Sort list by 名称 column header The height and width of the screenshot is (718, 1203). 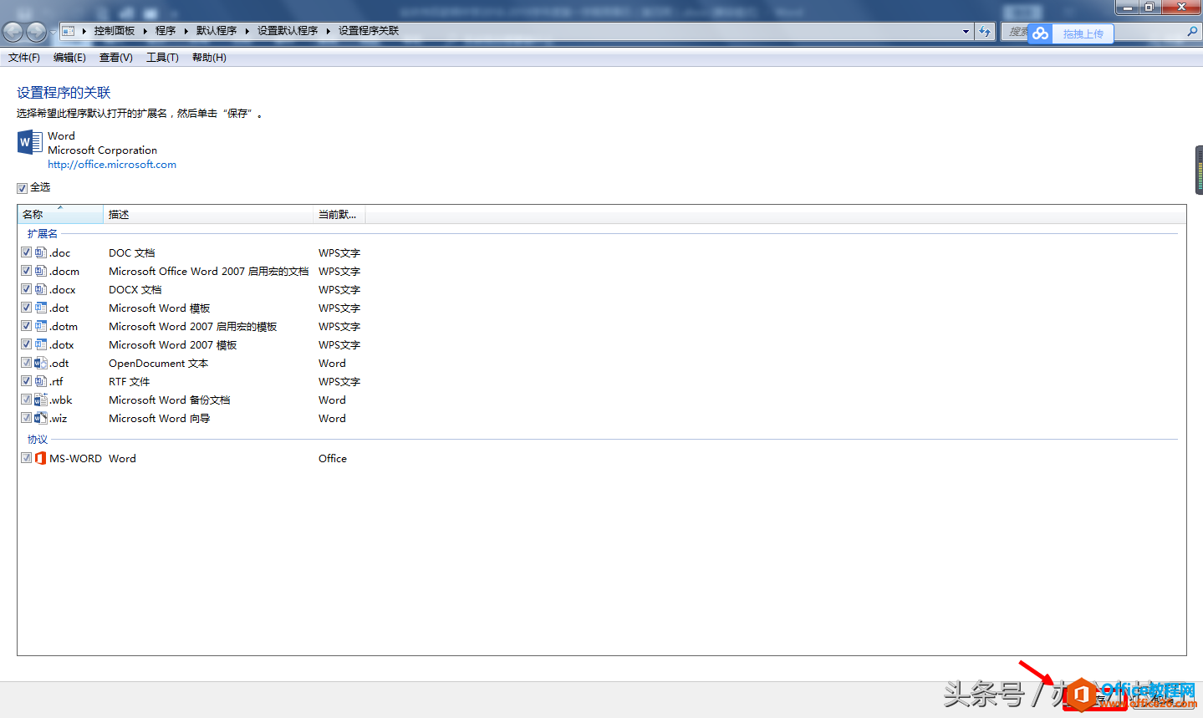tap(60, 215)
